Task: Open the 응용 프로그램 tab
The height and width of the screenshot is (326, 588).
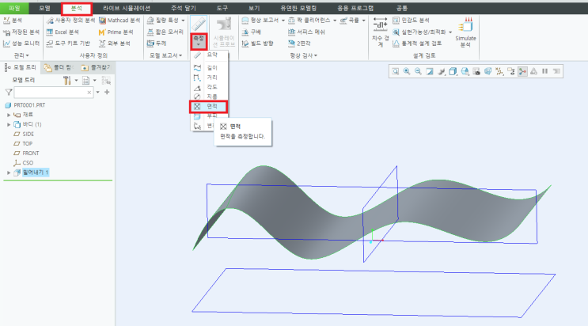Action: coord(355,8)
